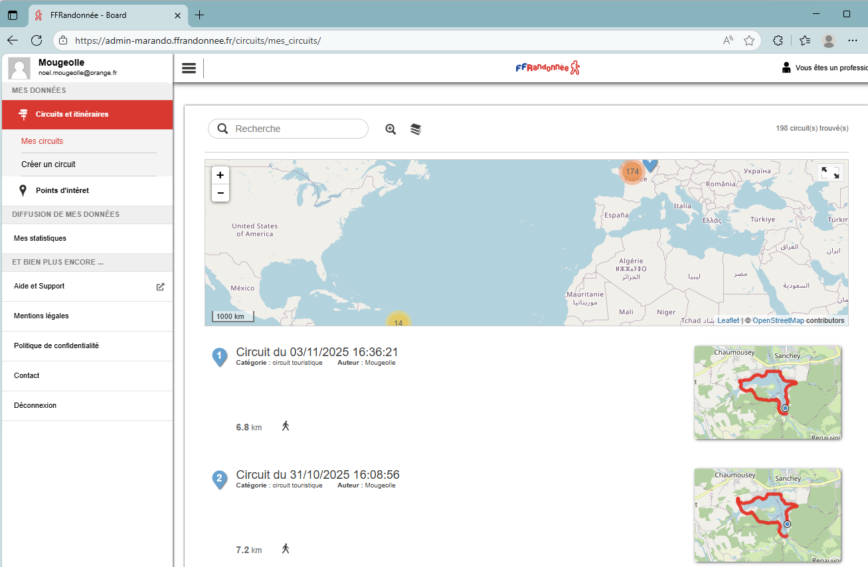
Task: Click blue marker number 2 pin
Action: 219,479
